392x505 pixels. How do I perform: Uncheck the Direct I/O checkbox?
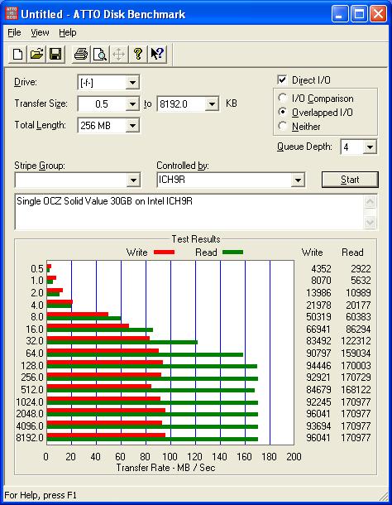[282, 79]
